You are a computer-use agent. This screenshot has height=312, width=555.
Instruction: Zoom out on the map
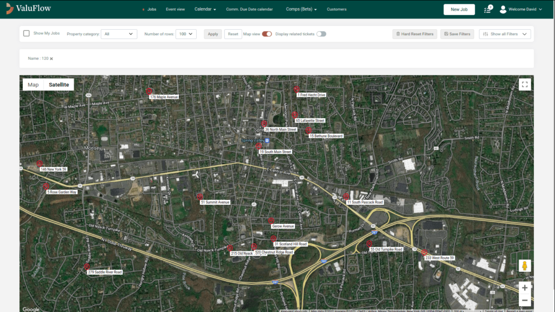(524, 301)
